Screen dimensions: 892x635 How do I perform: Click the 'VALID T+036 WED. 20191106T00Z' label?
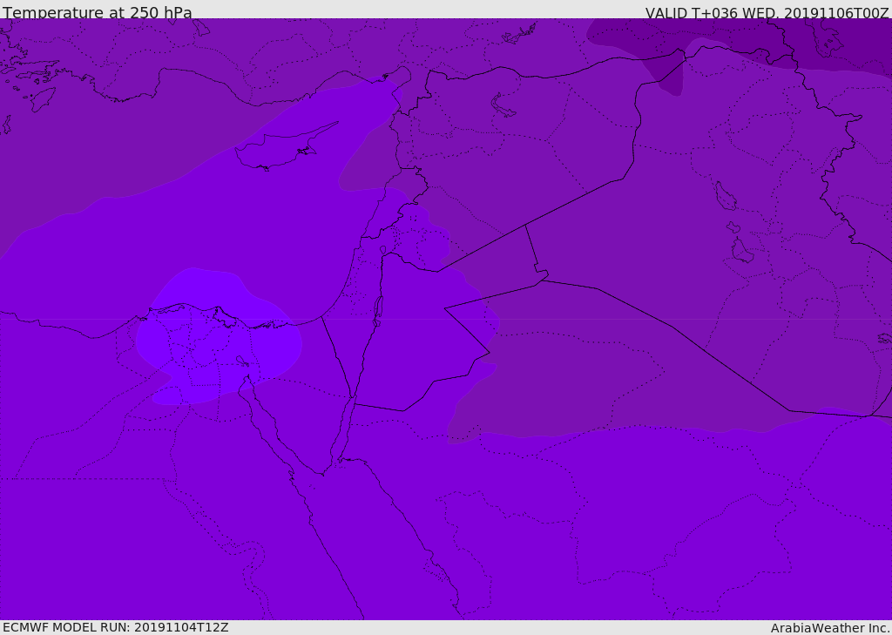767,12
